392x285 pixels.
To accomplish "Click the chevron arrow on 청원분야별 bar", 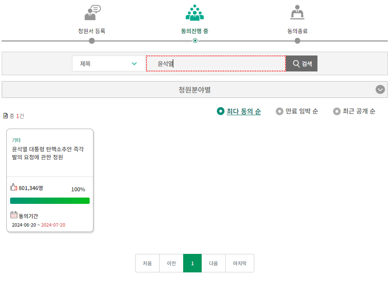I will tap(380, 89).
